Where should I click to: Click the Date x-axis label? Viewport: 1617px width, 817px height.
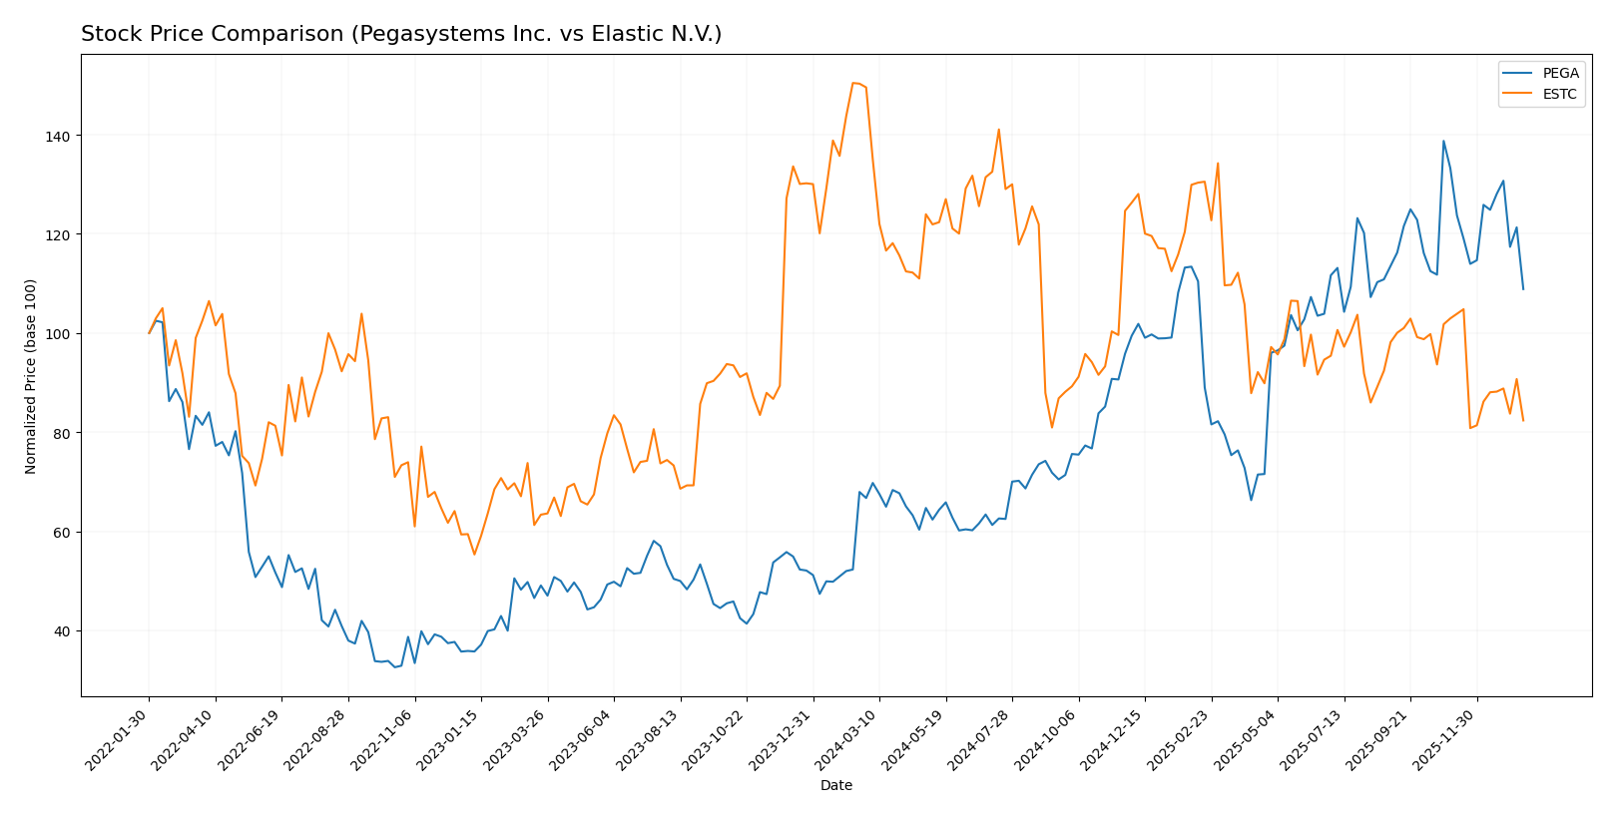[x=835, y=786]
